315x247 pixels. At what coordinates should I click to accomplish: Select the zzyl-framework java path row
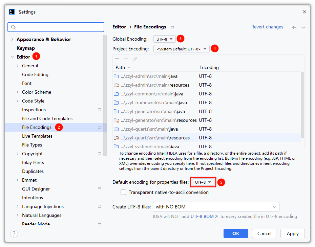(x=207, y=103)
